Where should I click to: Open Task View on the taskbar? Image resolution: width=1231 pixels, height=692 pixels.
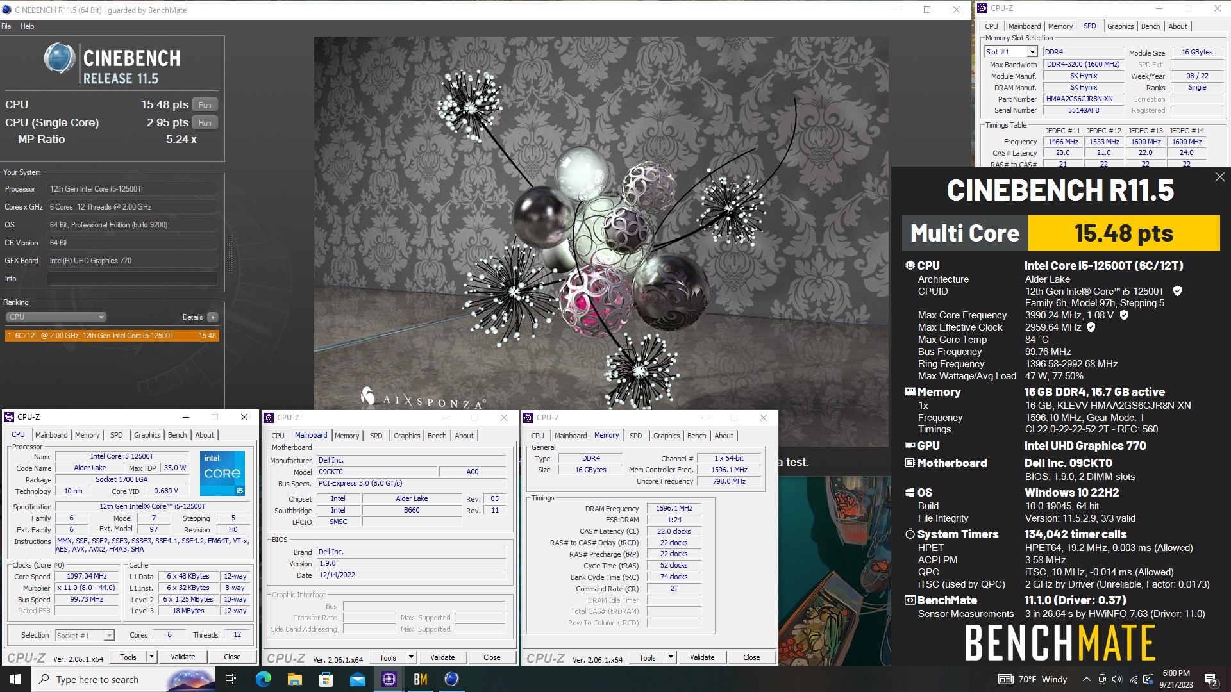(x=231, y=679)
